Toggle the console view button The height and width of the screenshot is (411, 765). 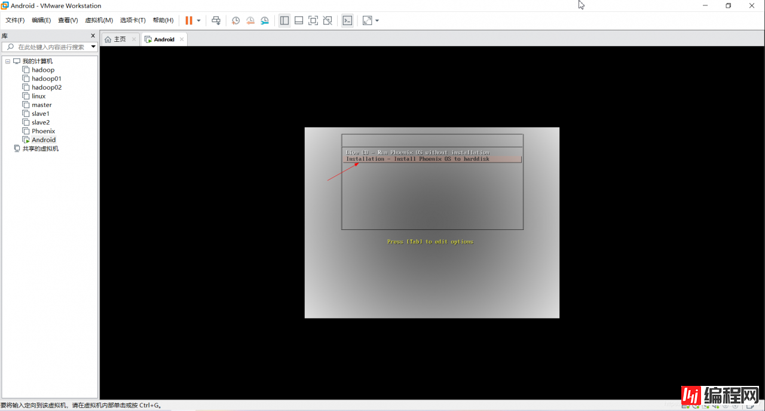pos(347,20)
